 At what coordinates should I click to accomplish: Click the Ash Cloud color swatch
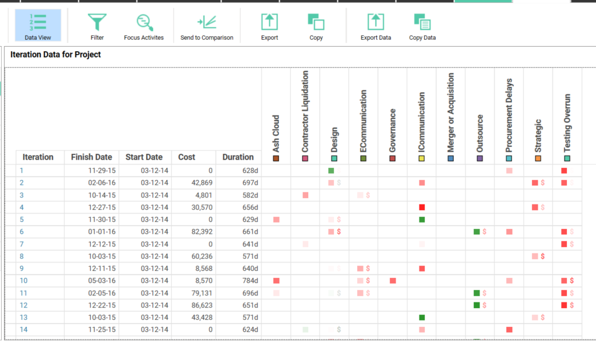276,158
